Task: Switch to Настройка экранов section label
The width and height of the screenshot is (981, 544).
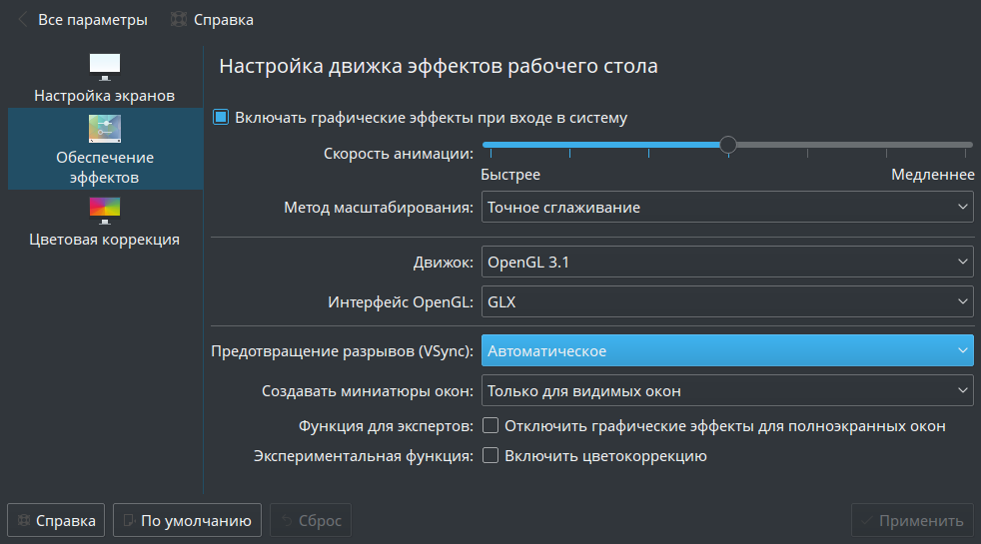Action: (105, 96)
